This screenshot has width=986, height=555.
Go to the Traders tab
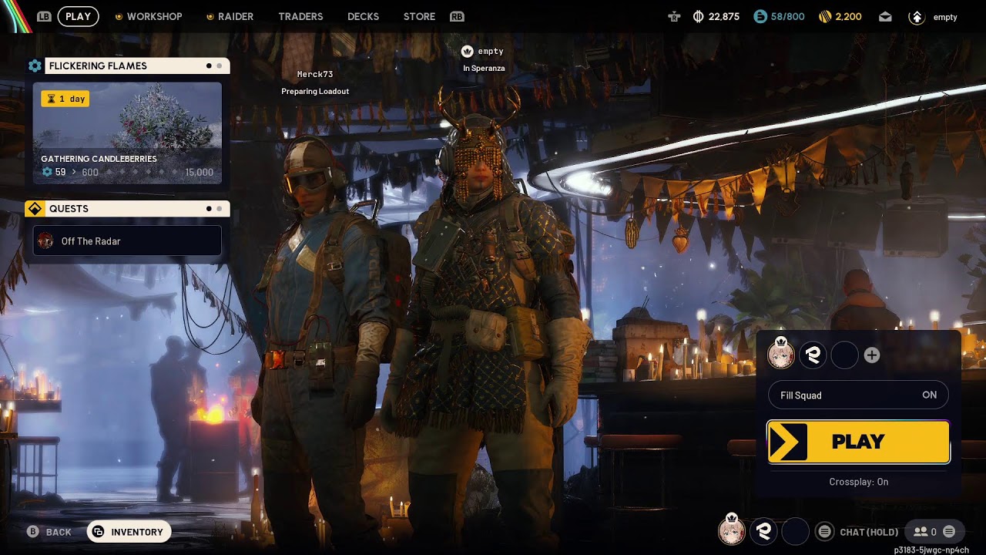click(300, 16)
